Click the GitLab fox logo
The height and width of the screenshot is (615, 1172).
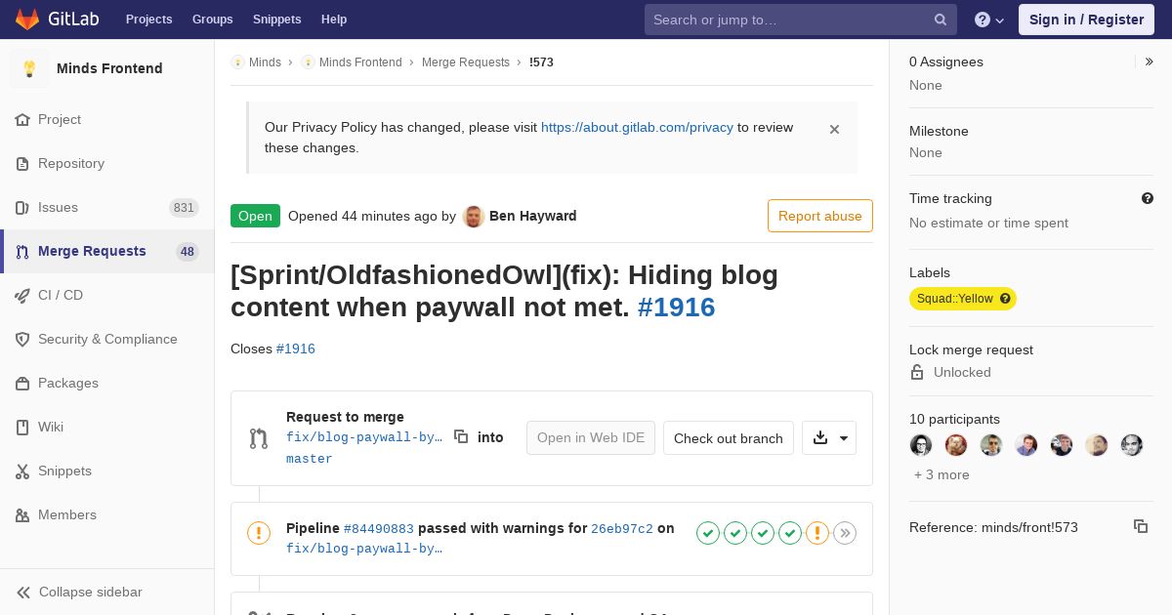pyautogui.click(x=27, y=20)
